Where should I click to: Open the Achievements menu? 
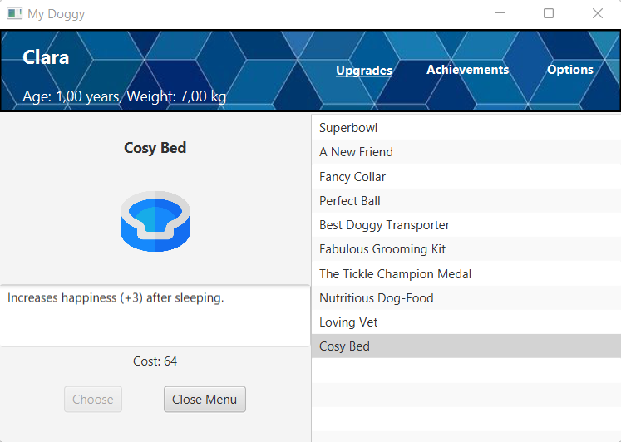point(467,70)
